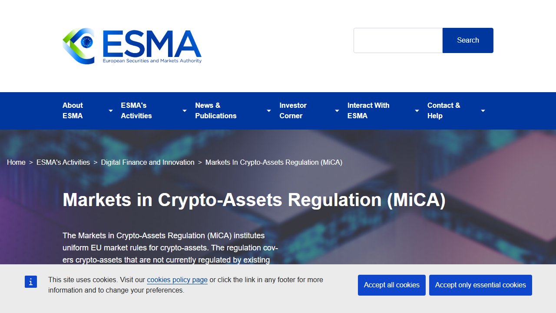
Task: Open the Interact With ESMA menu item
Action: tap(368, 110)
